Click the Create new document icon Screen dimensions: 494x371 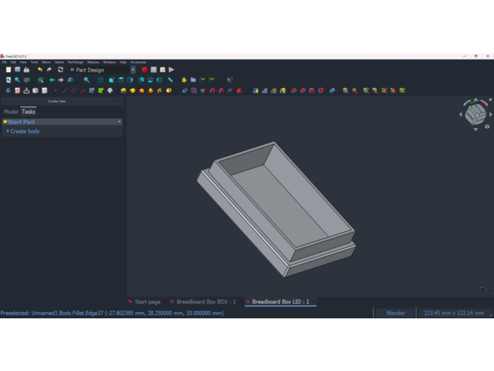pos(8,70)
